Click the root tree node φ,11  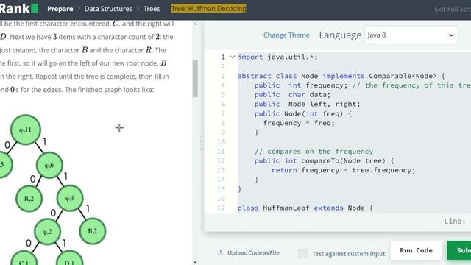coord(26,130)
